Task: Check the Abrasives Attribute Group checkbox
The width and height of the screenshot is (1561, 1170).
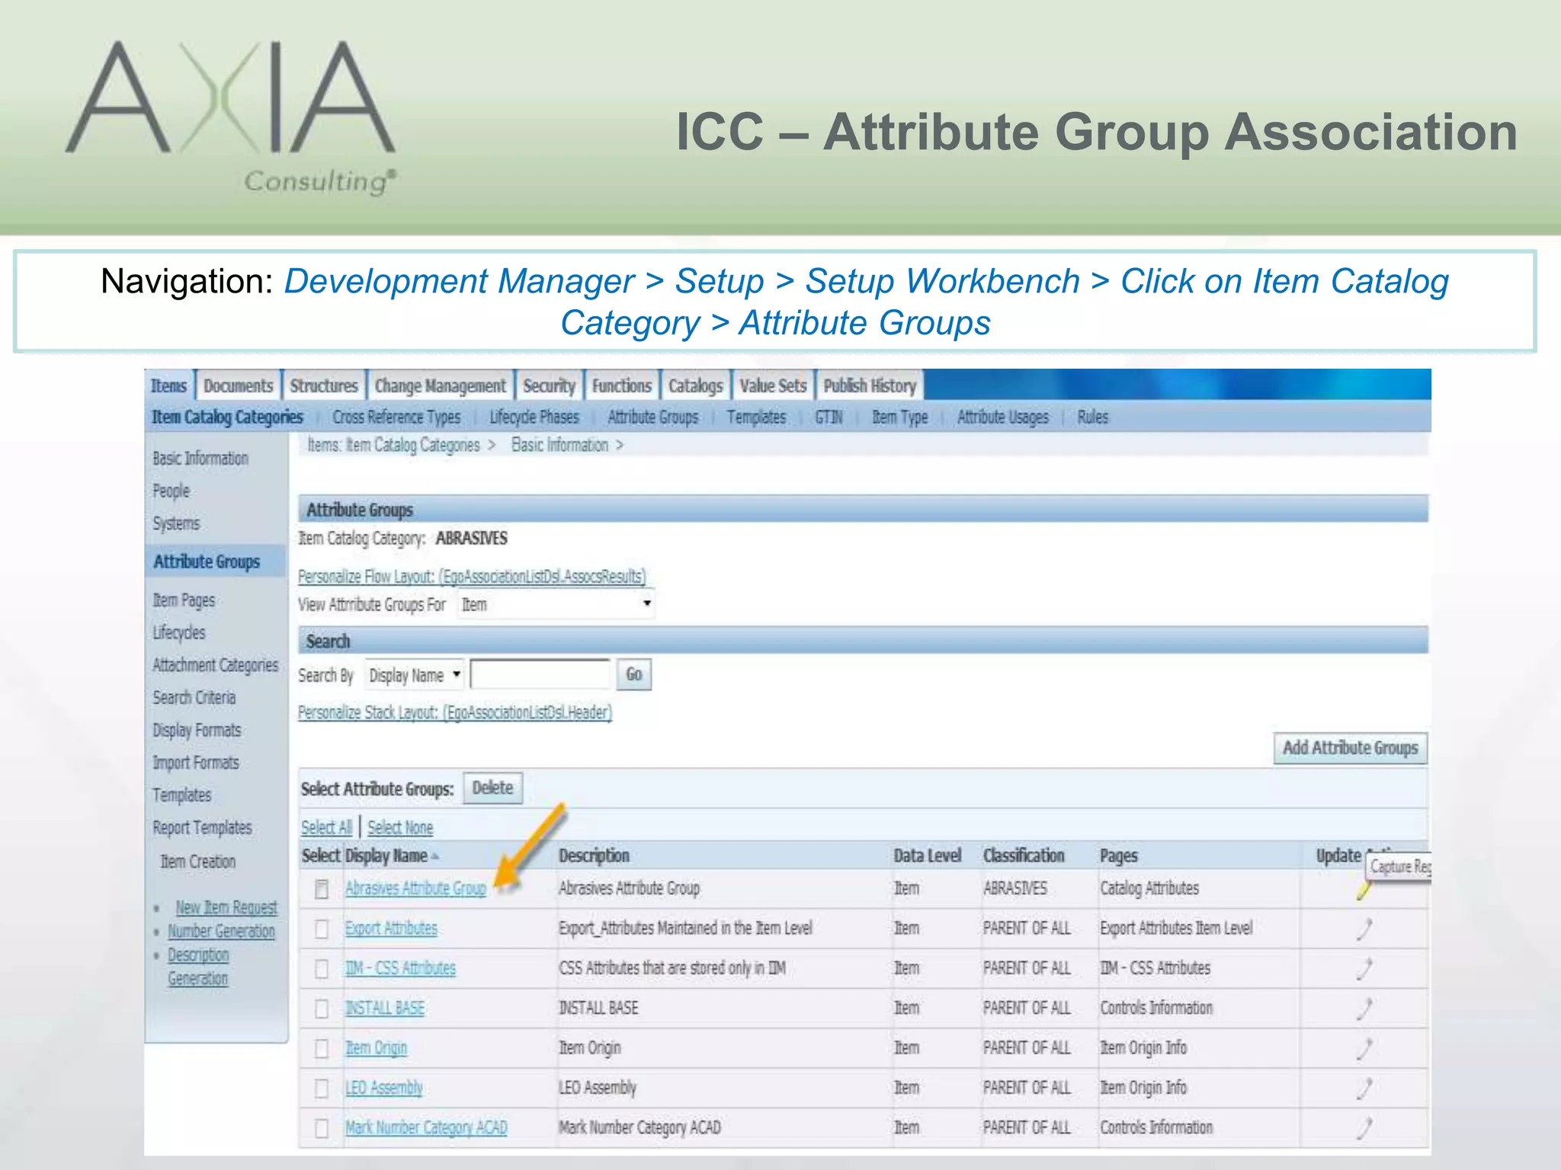Action: [x=322, y=889]
